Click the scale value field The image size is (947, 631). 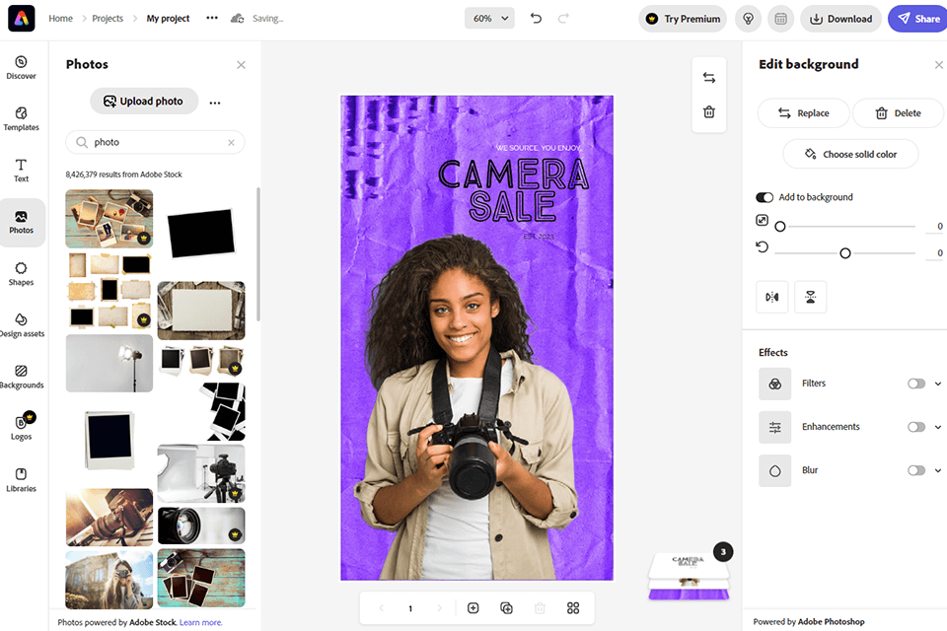click(x=935, y=227)
